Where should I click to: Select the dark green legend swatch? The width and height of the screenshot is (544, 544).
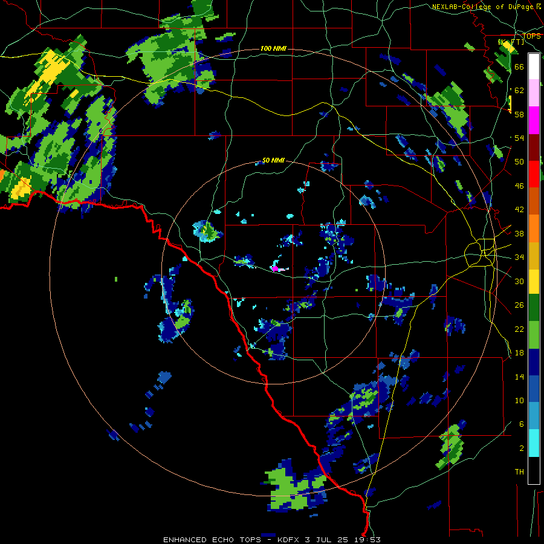[x=534, y=308]
